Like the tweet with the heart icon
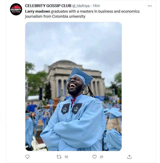This screenshot has height=163, width=160. tap(94, 157)
